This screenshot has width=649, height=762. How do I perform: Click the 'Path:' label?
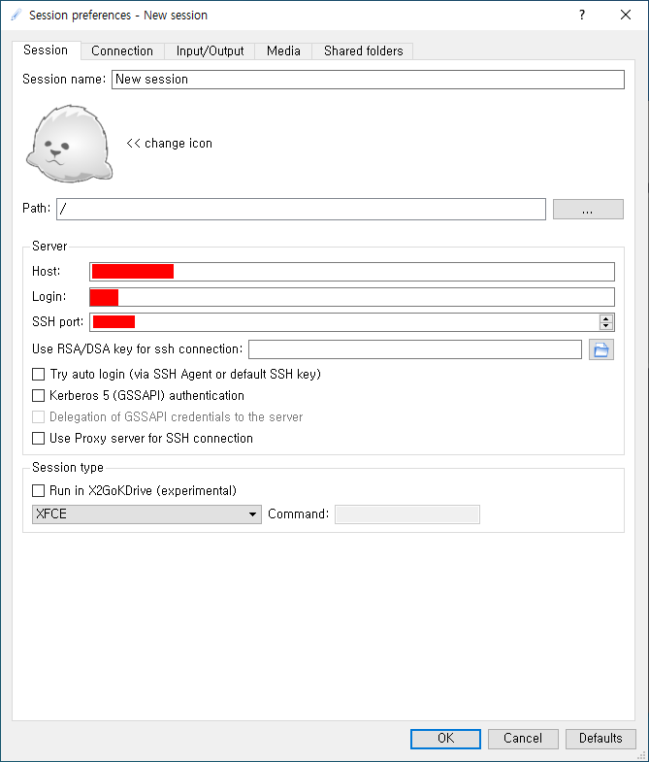click(37, 209)
